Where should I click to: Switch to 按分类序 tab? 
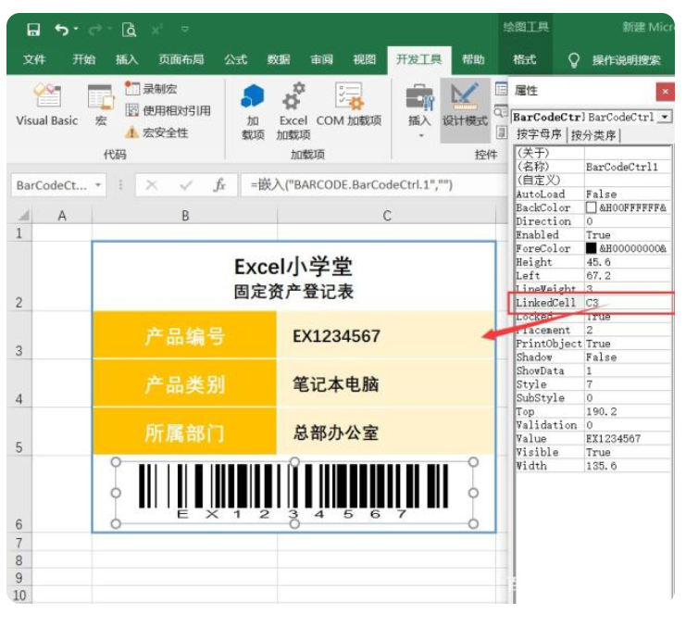(593, 135)
